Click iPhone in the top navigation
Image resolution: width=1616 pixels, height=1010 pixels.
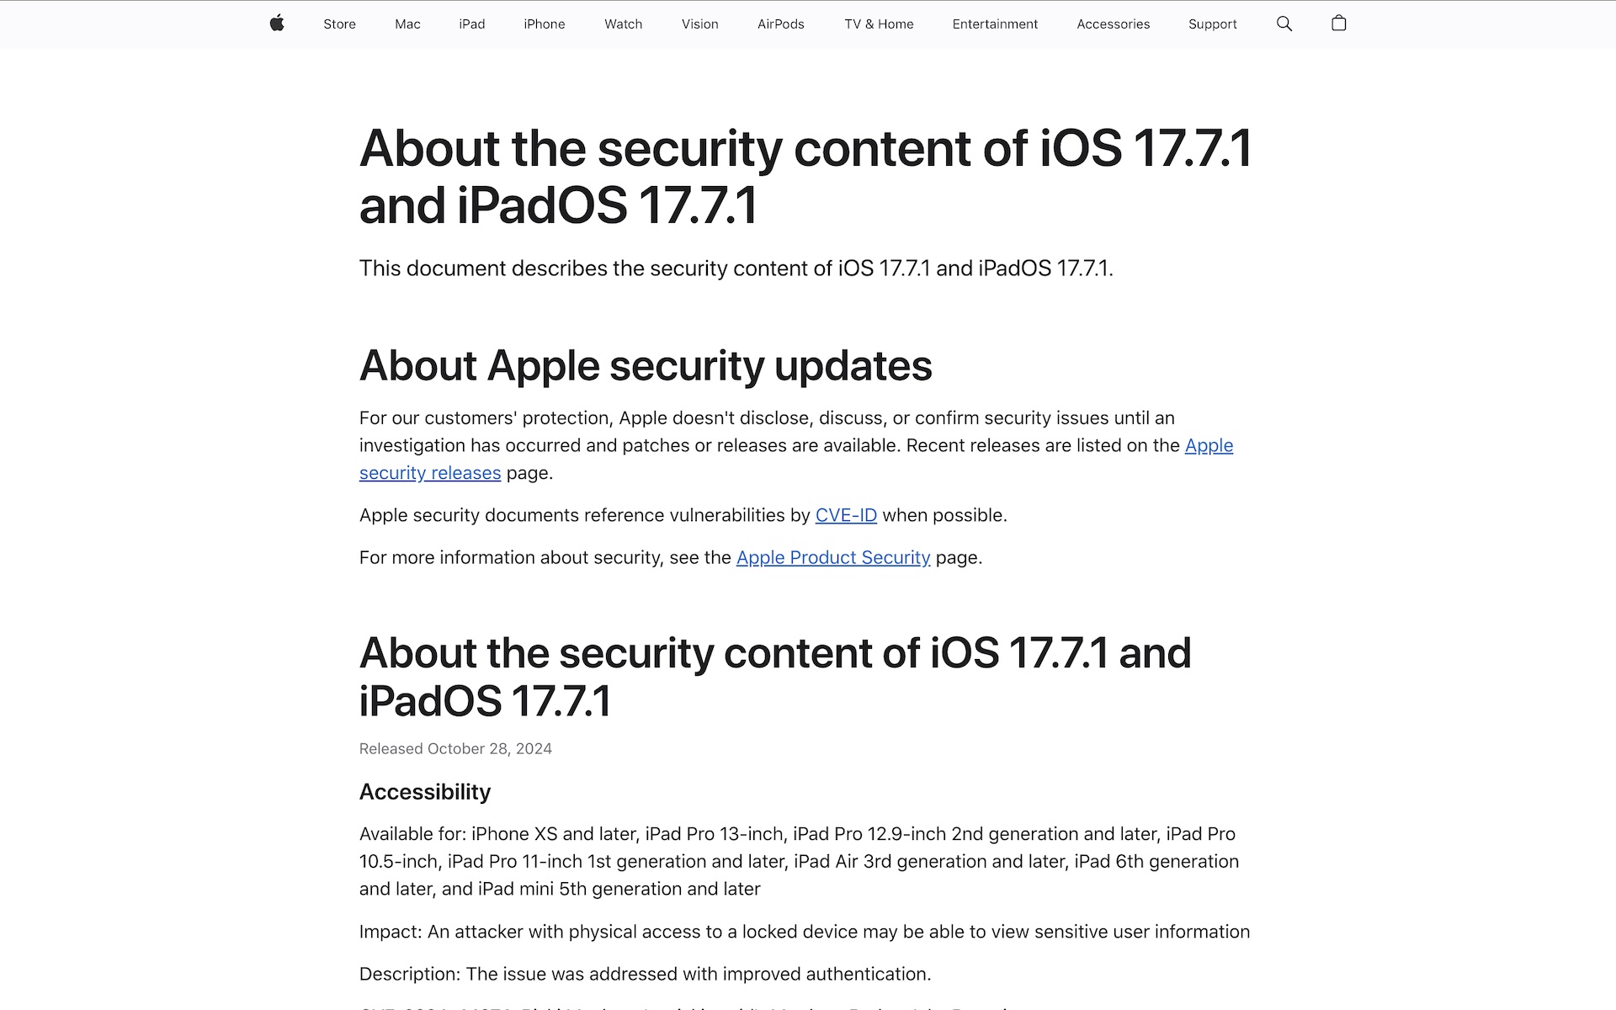544,24
